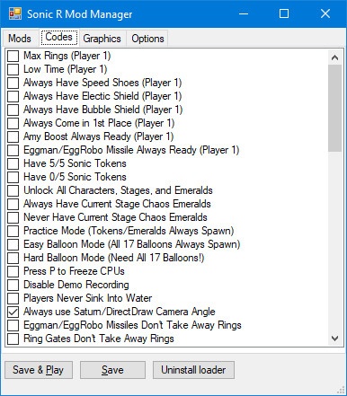This screenshot has height=396, width=347.
Task: Check Ring Gates Don't Take Away Rings
Action: click(x=13, y=339)
